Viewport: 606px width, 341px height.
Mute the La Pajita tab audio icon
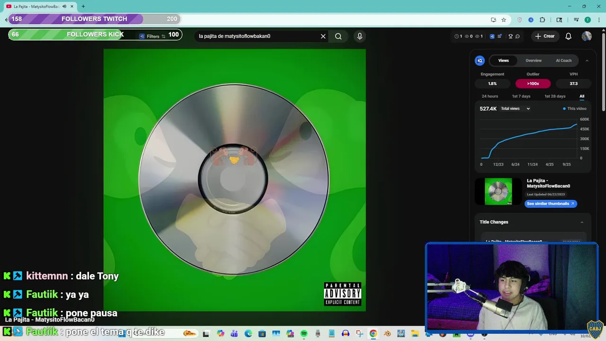click(64, 7)
